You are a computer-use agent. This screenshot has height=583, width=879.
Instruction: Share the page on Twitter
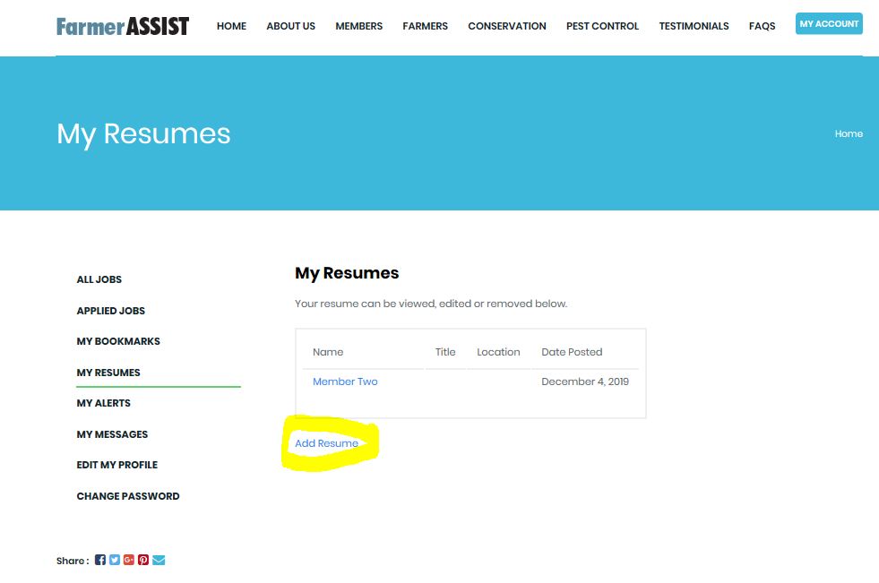click(x=115, y=561)
